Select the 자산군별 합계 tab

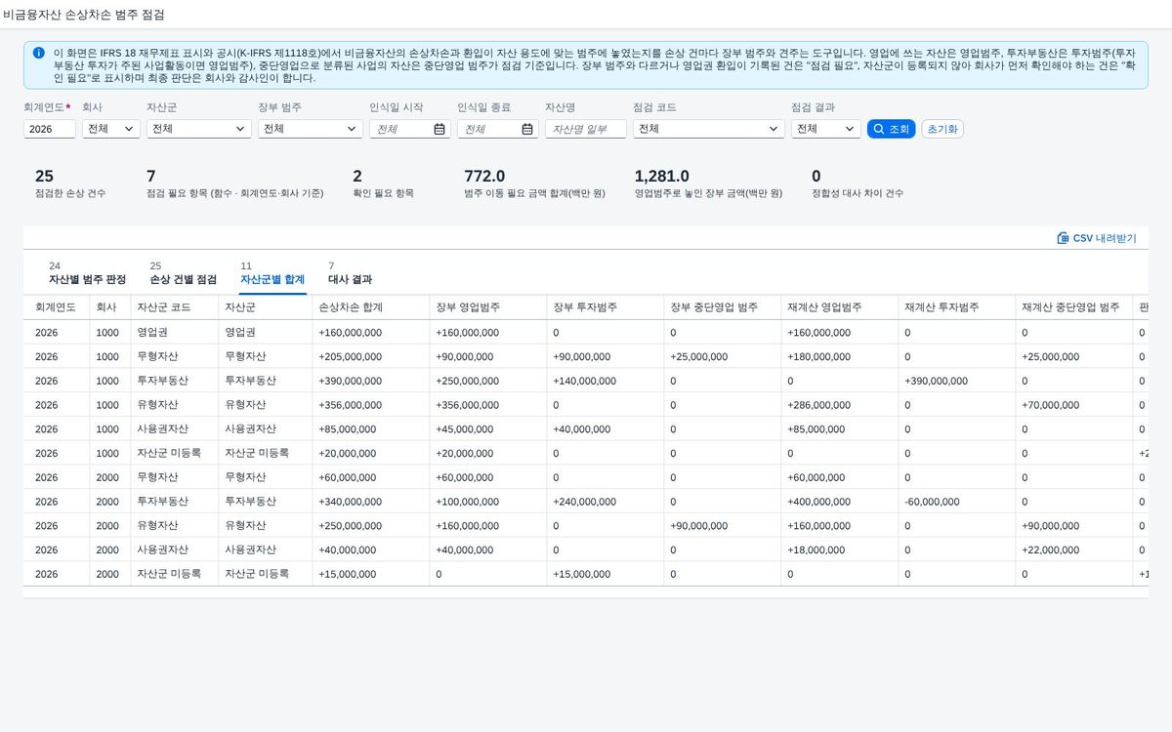(273, 273)
